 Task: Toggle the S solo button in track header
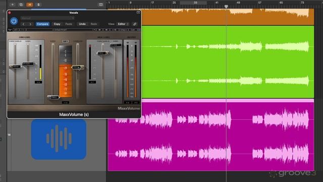pos(38,5)
